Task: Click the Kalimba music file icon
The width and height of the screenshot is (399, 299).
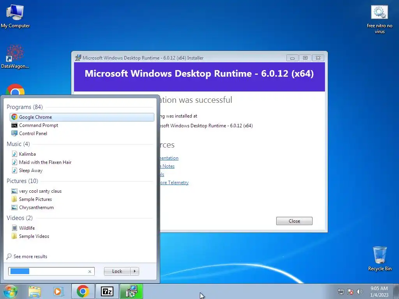Action: pos(14,154)
